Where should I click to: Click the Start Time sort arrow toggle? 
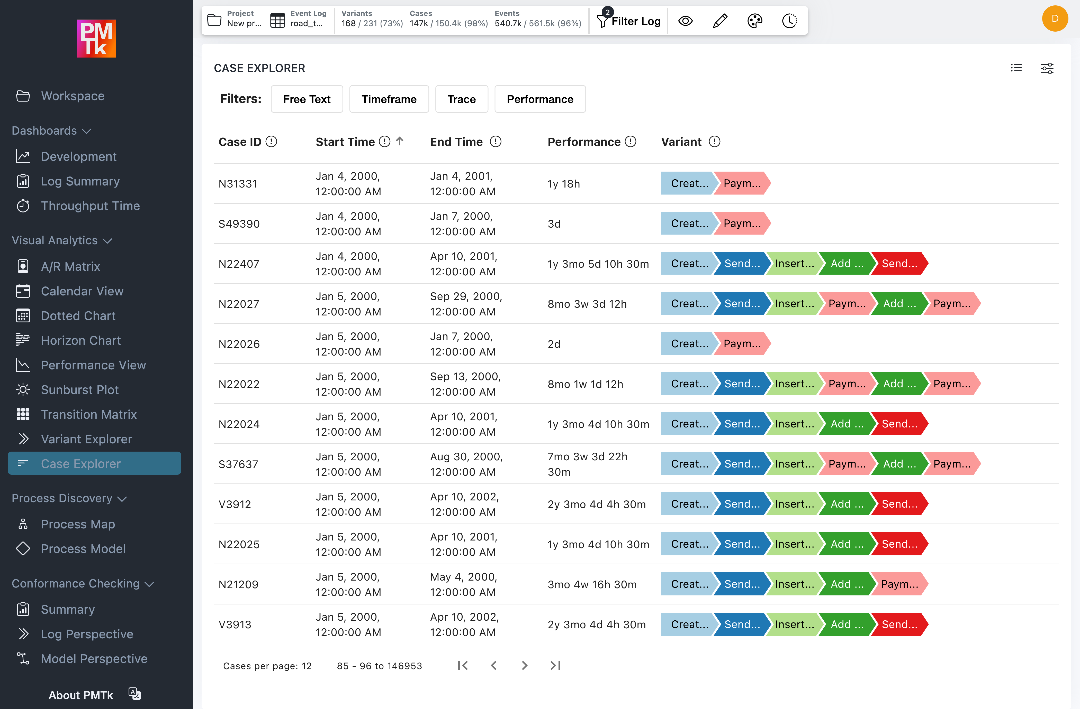pyautogui.click(x=400, y=142)
